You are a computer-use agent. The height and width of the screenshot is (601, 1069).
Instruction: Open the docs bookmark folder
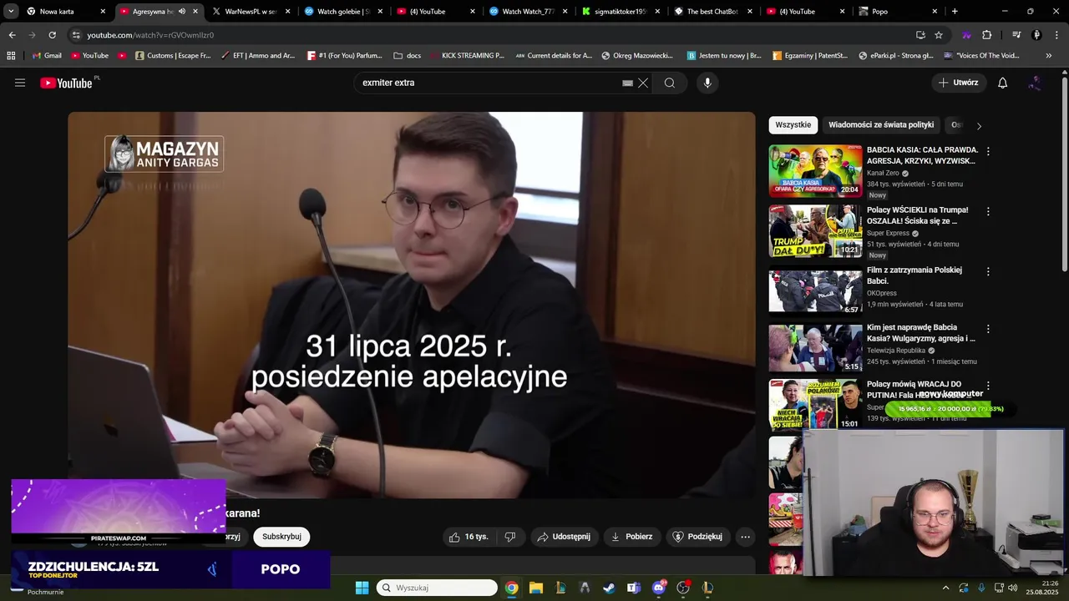407,55
